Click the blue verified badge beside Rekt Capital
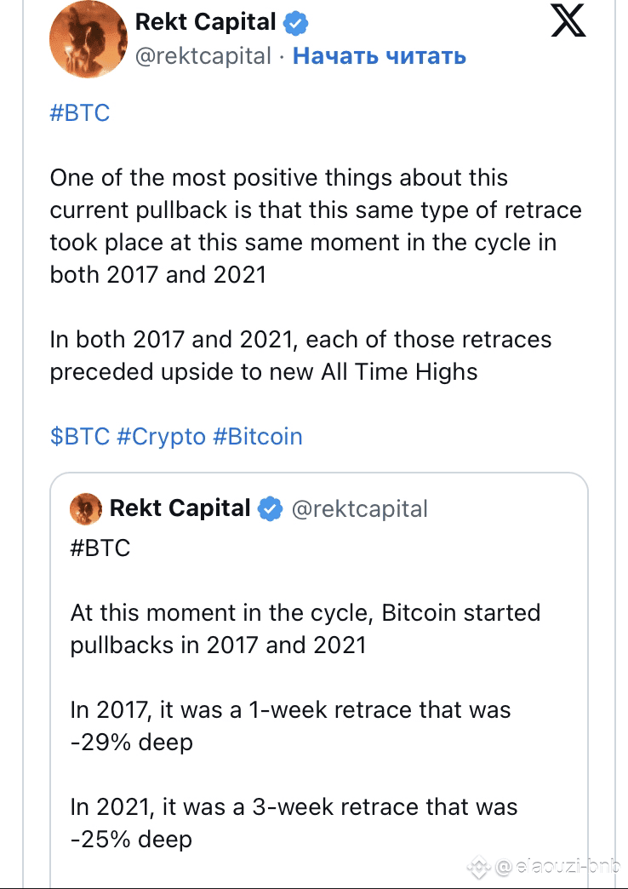The height and width of the screenshot is (889, 628). (295, 23)
